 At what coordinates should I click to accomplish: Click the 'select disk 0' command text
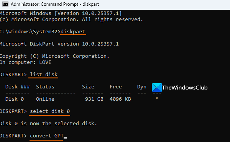click(x=50, y=111)
